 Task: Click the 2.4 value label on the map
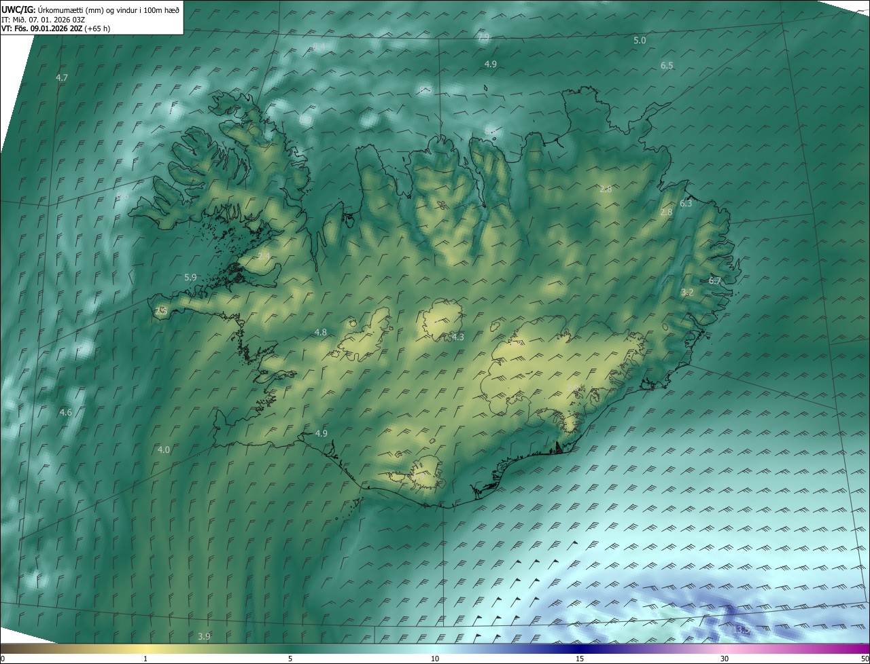264,256
